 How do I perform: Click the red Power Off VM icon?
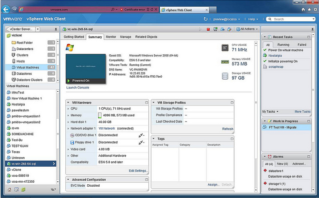click(x=208, y=29)
